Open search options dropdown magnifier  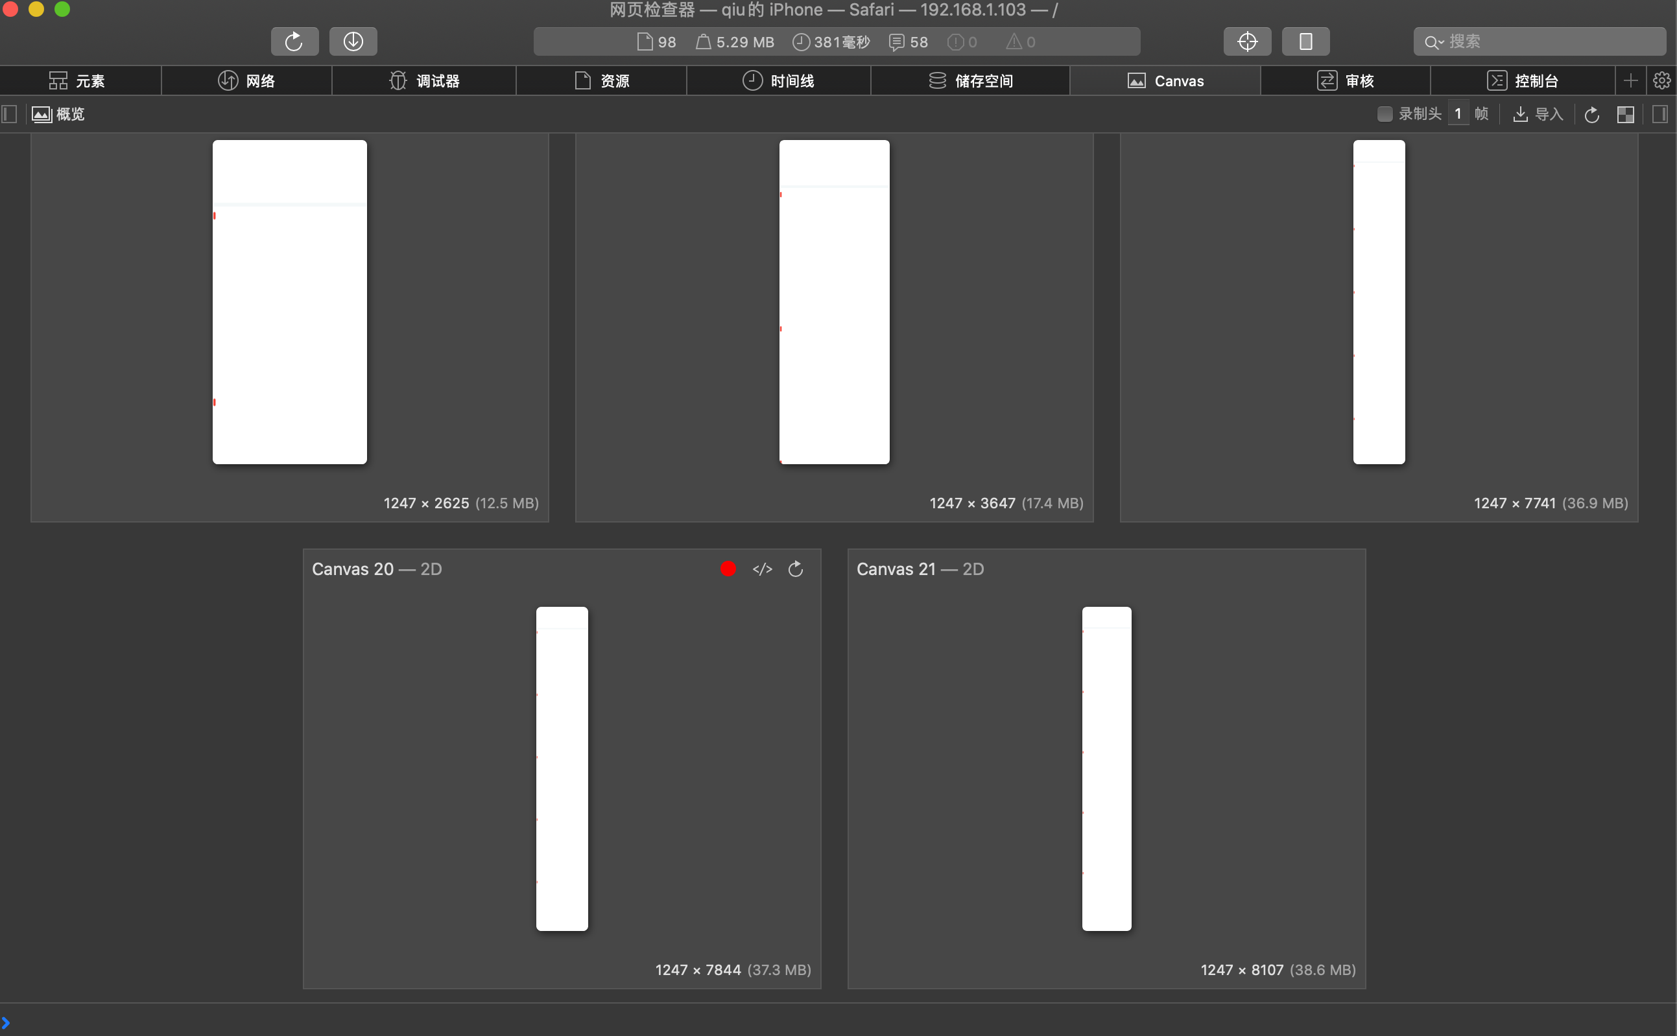tap(1433, 43)
